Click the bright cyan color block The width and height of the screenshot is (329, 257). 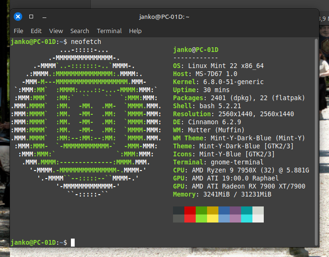click(x=247, y=218)
